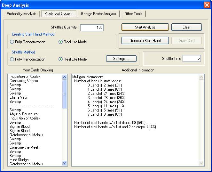Start the analysis

click(x=145, y=27)
